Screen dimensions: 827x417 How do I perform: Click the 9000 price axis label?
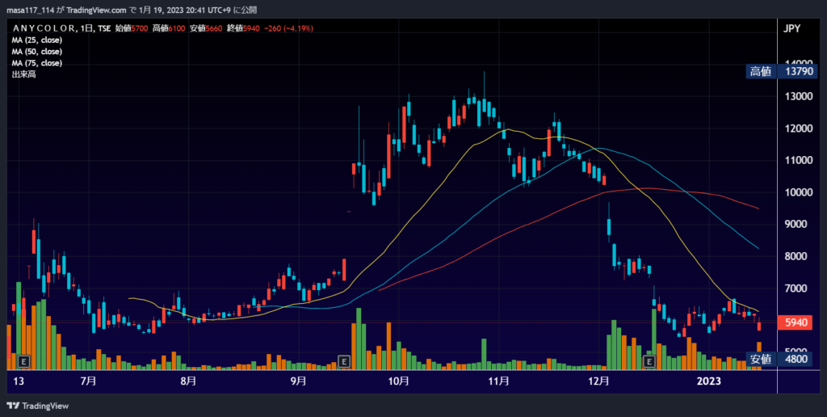pos(796,225)
